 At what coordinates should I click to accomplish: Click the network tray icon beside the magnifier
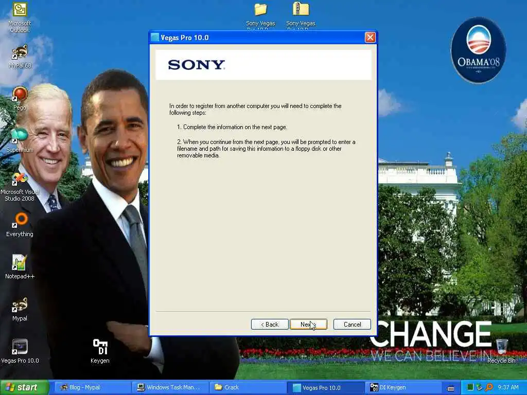tap(479, 387)
